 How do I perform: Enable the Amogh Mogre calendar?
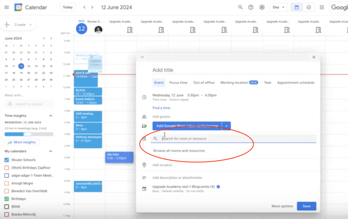(x=7, y=183)
